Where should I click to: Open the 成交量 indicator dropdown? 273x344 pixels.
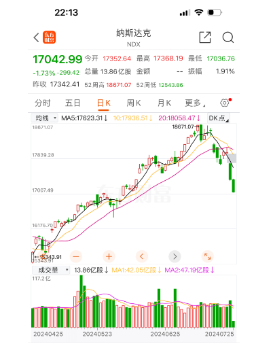pos(51,270)
